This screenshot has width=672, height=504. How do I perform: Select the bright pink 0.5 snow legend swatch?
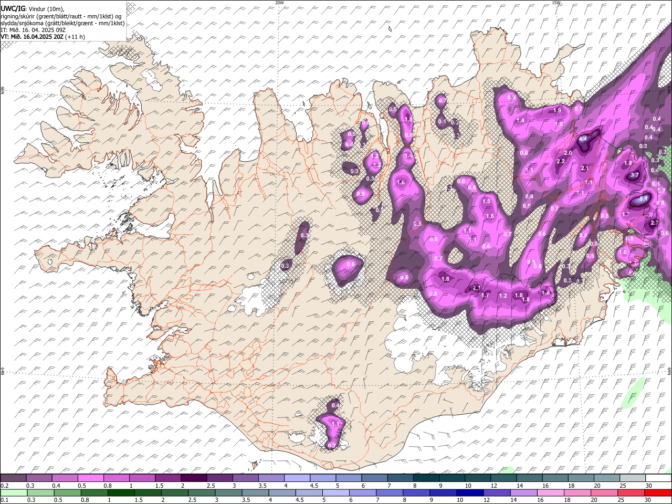[90, 478]
